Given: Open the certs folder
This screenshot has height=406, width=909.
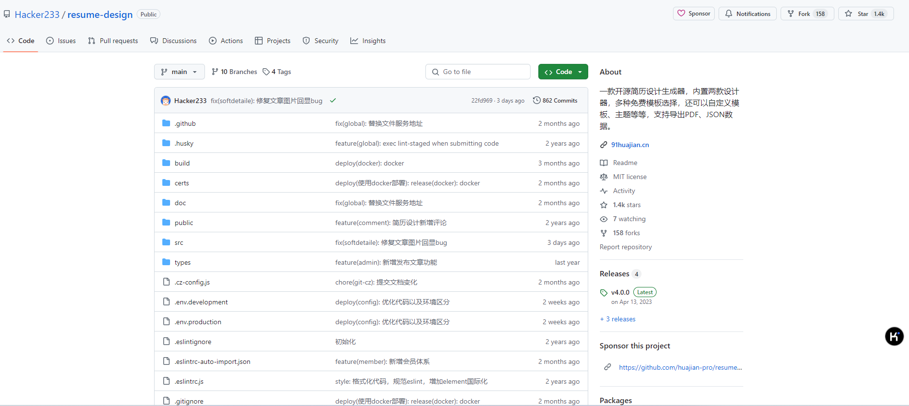Looking at the screenshot, I should tap(182, 183).
